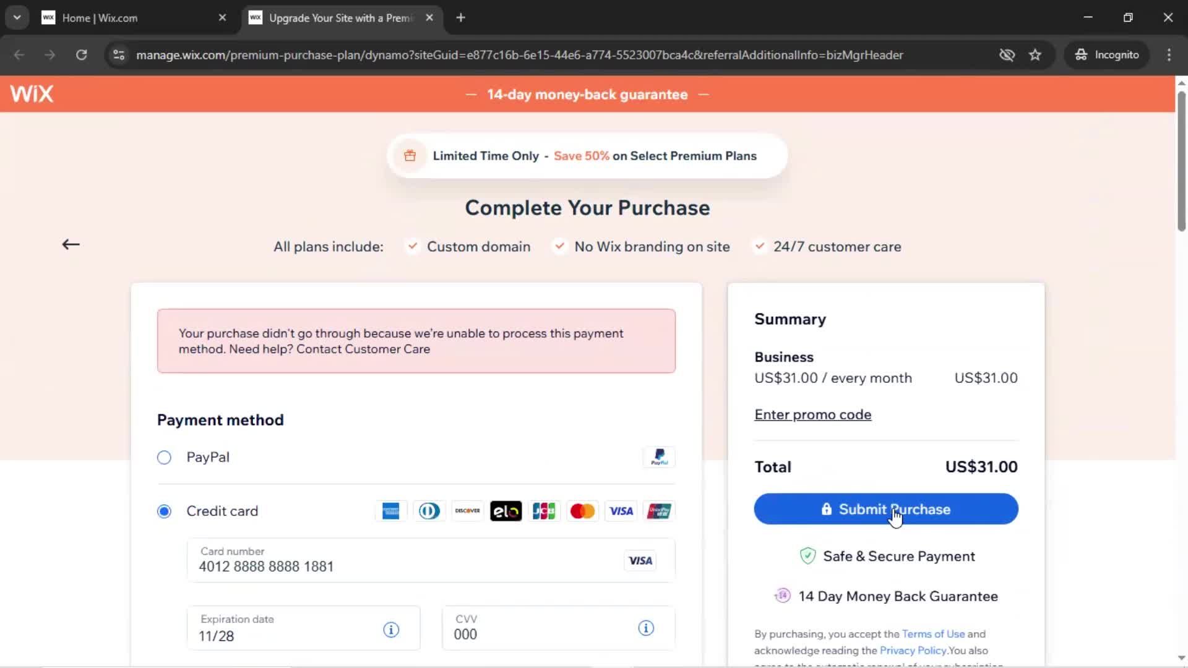Expand the tab search dropdown arrow
Image resolution: width=1188 pixels, height=668 pixels.
tap(17, 17)
